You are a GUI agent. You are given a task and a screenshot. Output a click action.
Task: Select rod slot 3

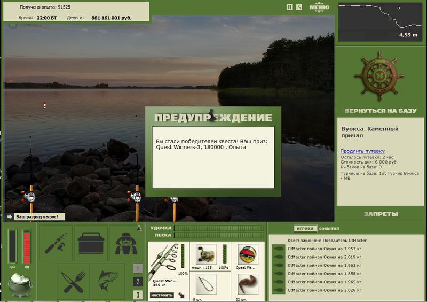pos(138,295)
